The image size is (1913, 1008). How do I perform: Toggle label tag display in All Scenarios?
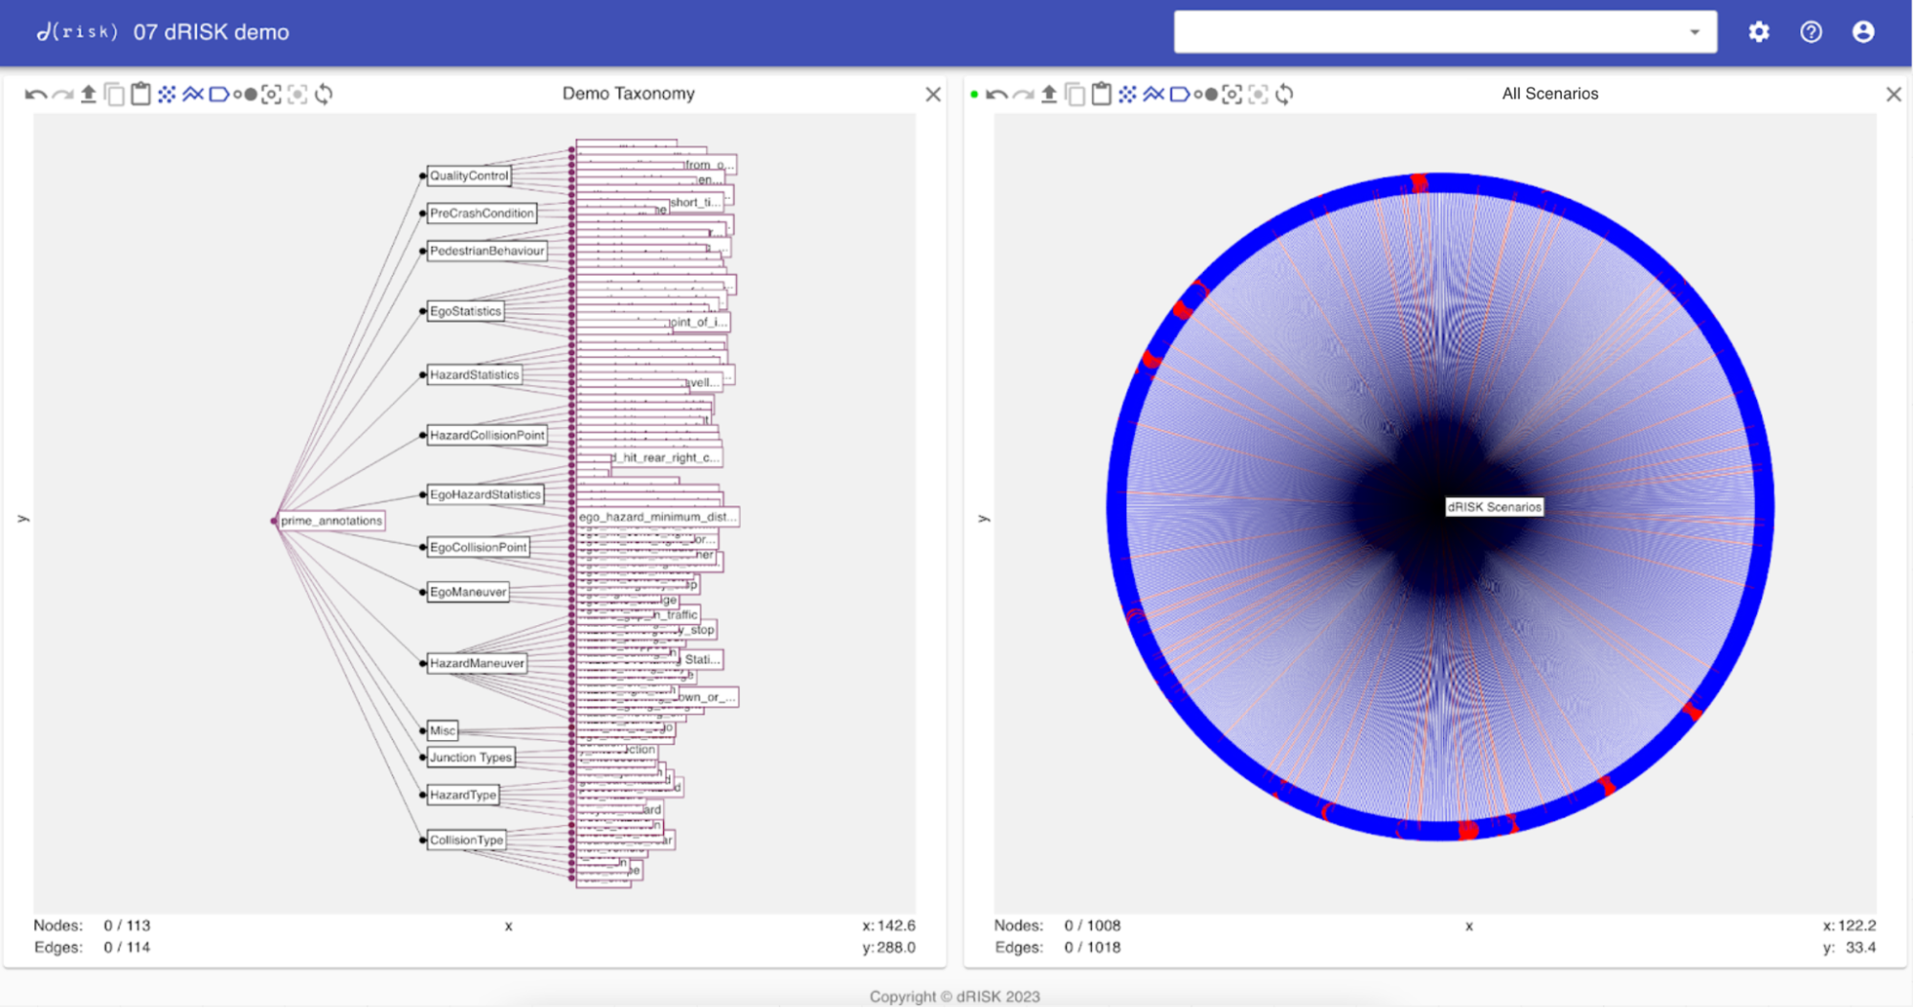(x=1179, y=94)
